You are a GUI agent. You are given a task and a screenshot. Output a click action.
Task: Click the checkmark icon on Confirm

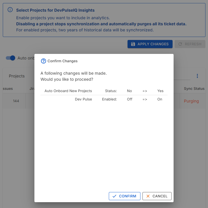114,196
